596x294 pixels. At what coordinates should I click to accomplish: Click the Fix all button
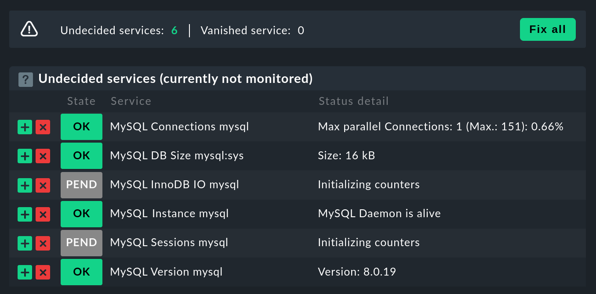548,29
